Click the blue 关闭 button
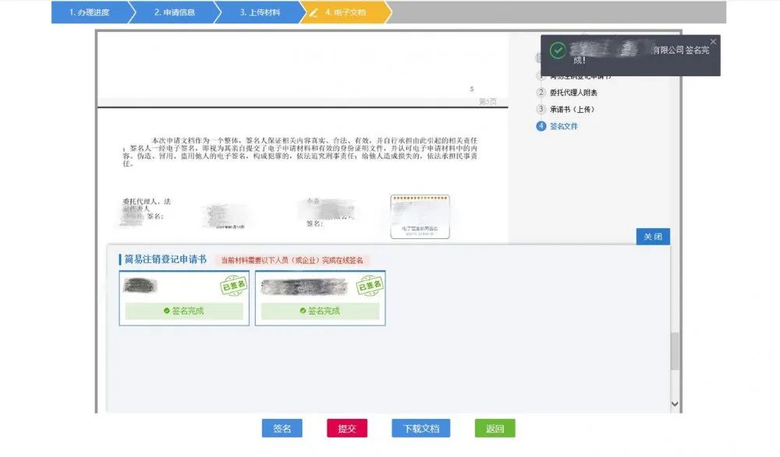The image size is (780, 457). pyautogui.click(x=653, y=237)
